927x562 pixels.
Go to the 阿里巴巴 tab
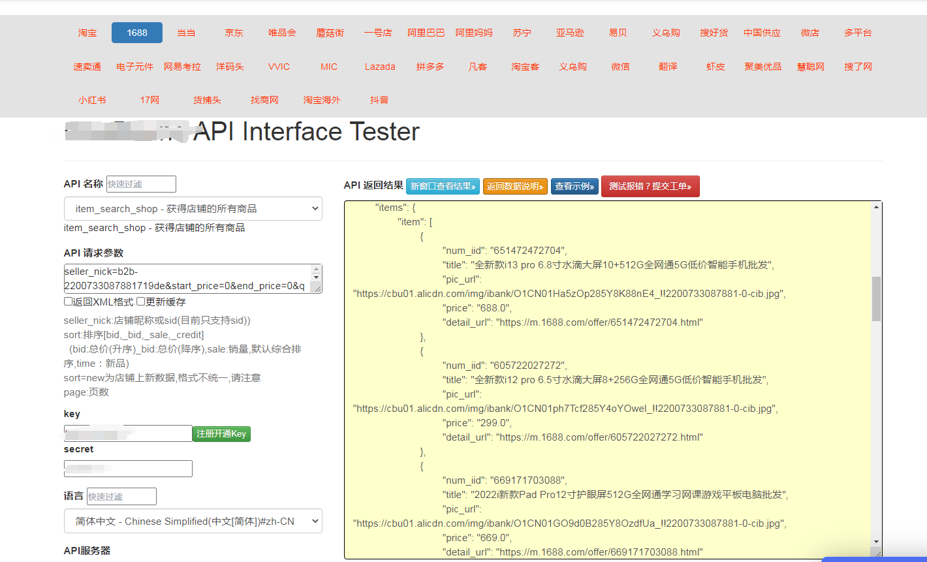[426, 33]
